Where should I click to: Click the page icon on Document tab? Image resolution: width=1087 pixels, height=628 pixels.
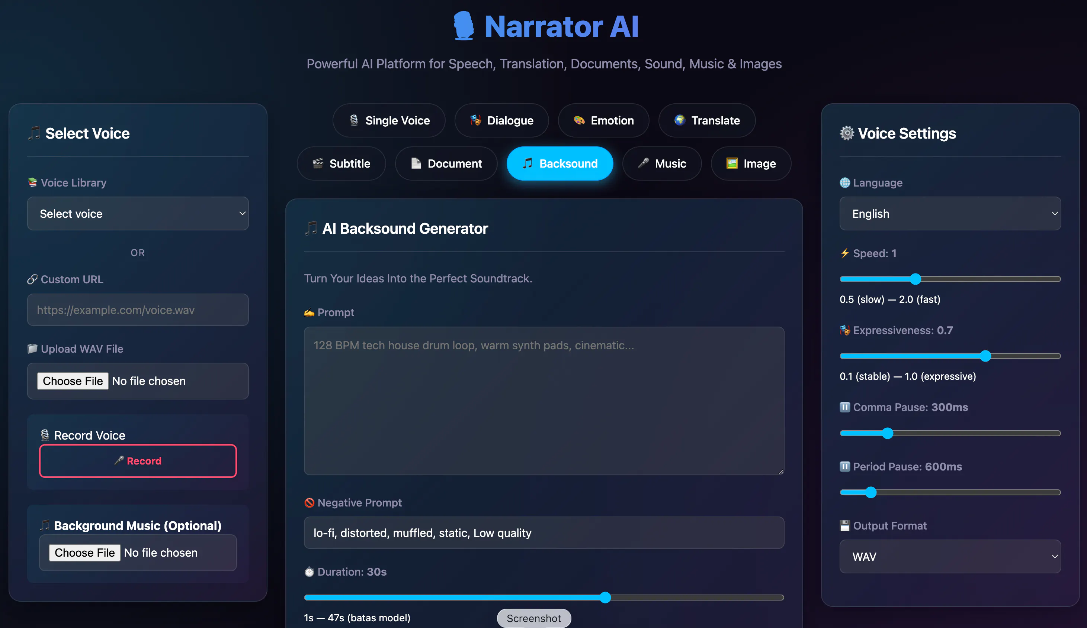pos(416,163)
